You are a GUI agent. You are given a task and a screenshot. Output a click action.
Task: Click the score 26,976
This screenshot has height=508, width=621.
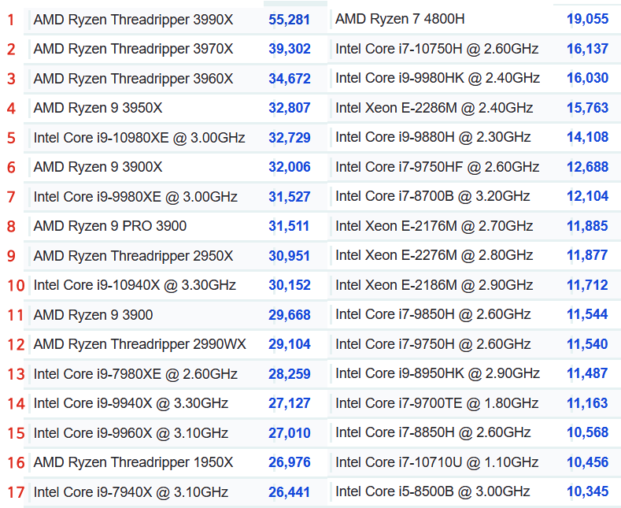(x=290, y=462)
